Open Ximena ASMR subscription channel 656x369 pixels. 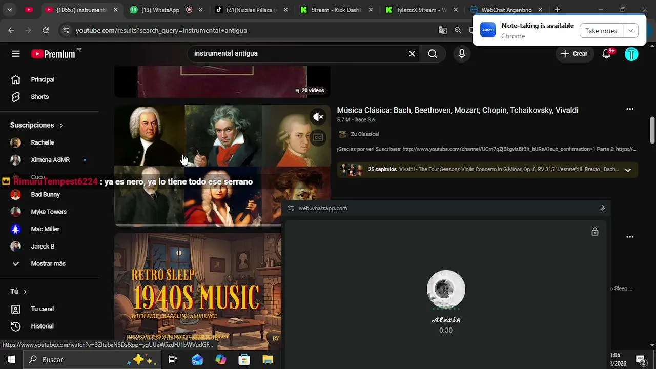49,160
